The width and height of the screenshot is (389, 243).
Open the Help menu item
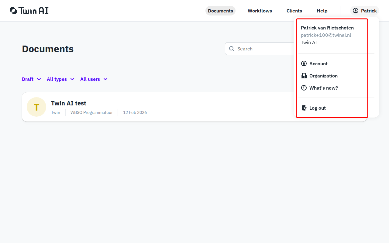[x=322, y=11]
